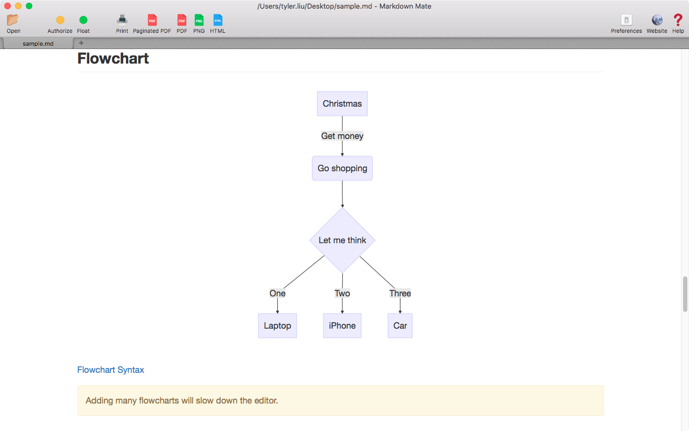Visit the Website via the globe icon

[x=657, y=20]
